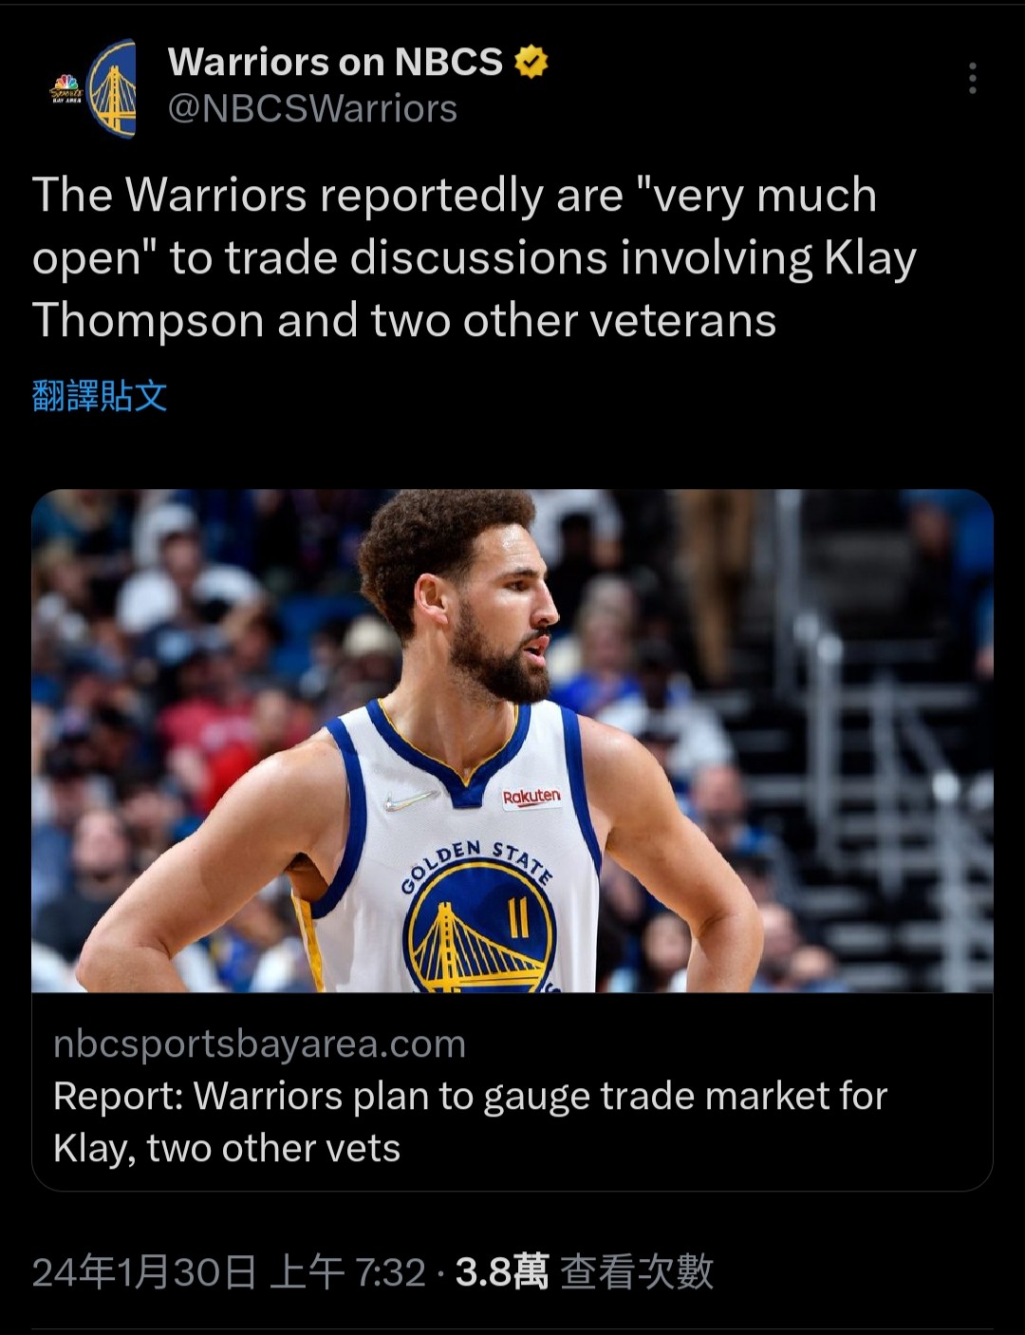This screenshot has width=1025, height=1335.
Task: Click the 3.8萬 view count number
Action: (x=502, y=1272)
